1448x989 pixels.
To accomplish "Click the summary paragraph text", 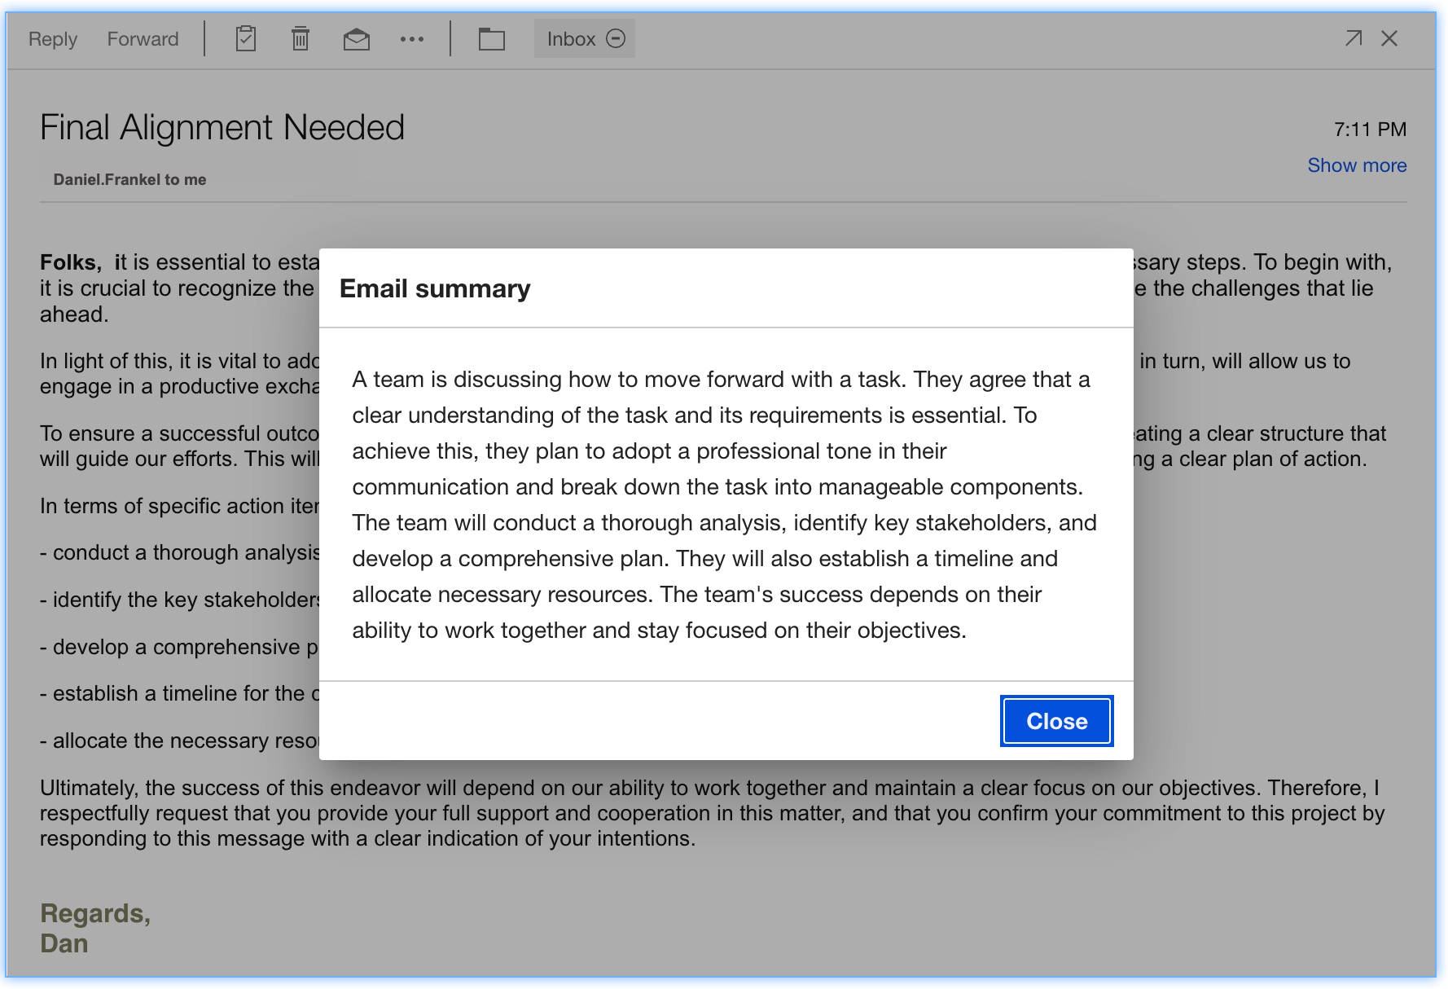I will (725, 504).
